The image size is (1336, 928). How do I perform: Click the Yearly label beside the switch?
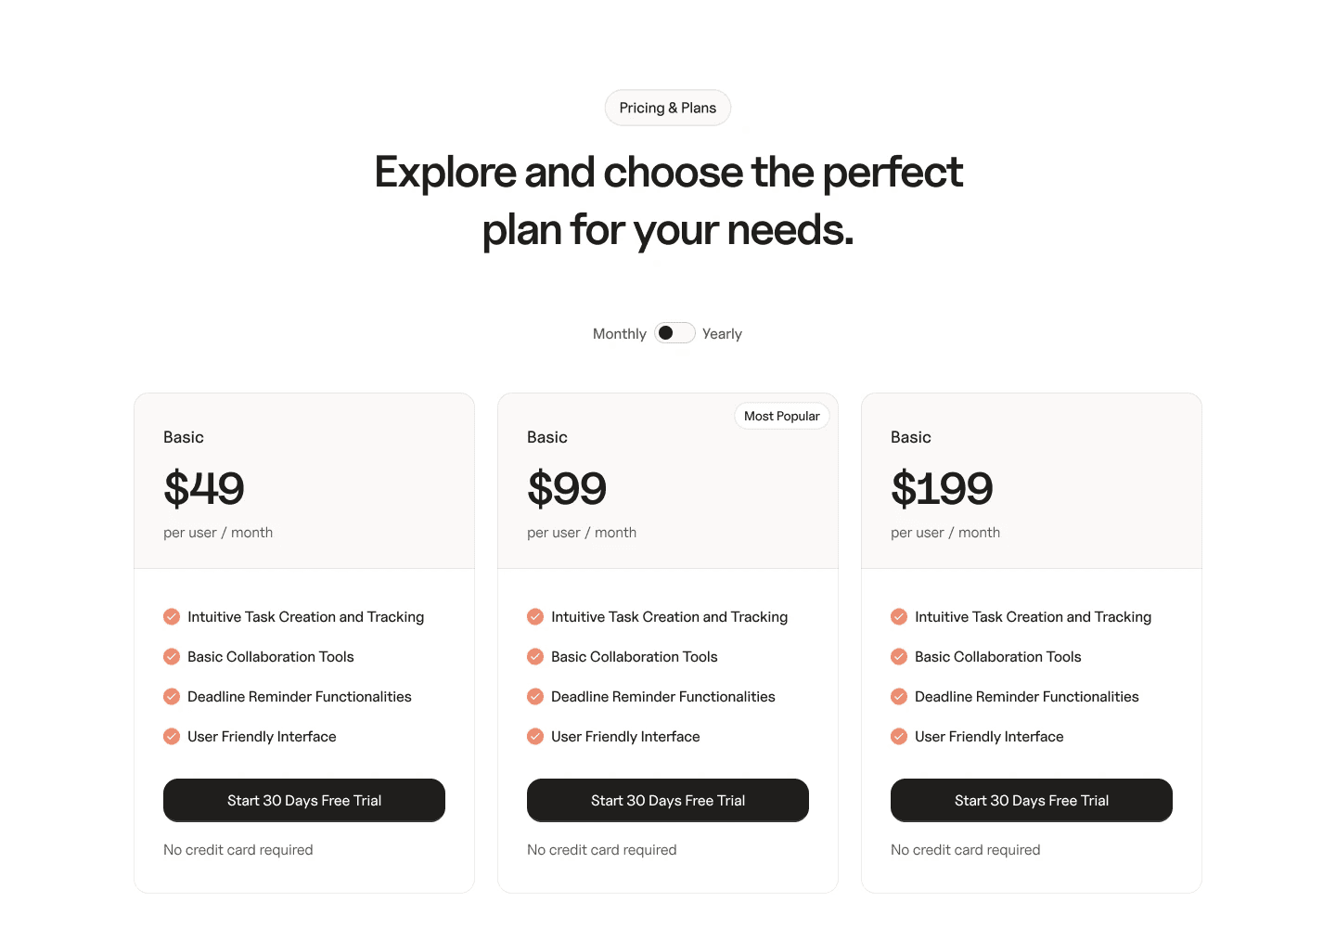click(722, 333)
